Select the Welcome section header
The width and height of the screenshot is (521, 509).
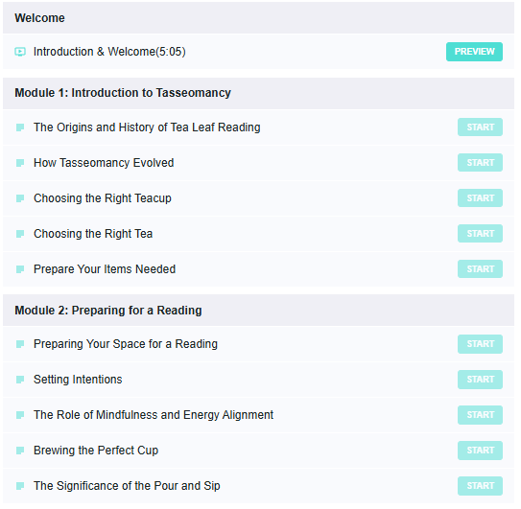(258, 18)
